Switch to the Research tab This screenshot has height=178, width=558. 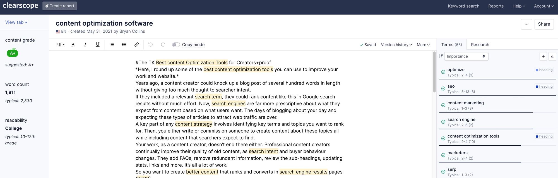coord(480,45)
